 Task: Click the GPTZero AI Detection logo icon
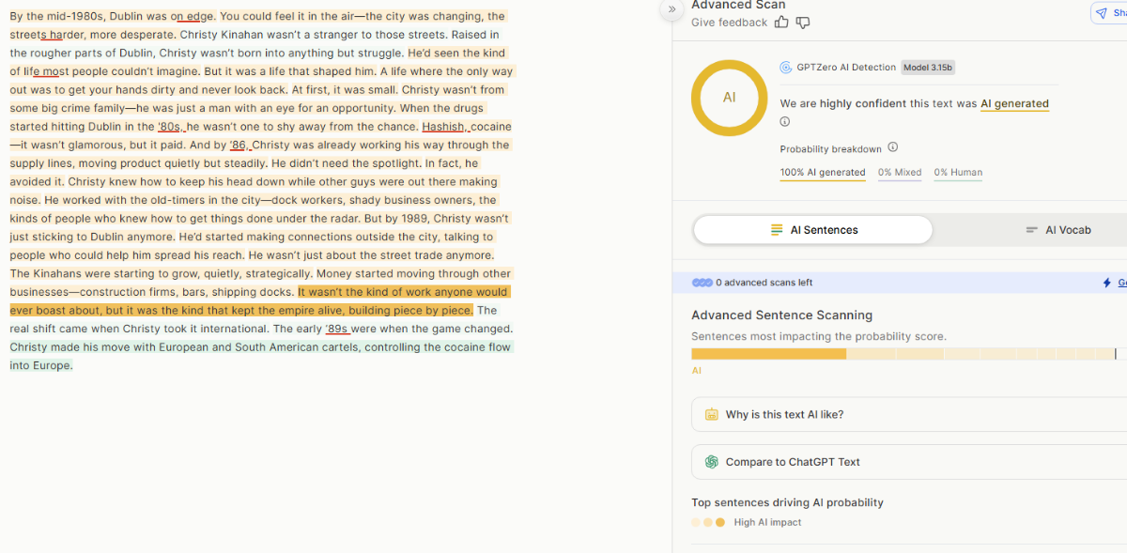point(786,68)
